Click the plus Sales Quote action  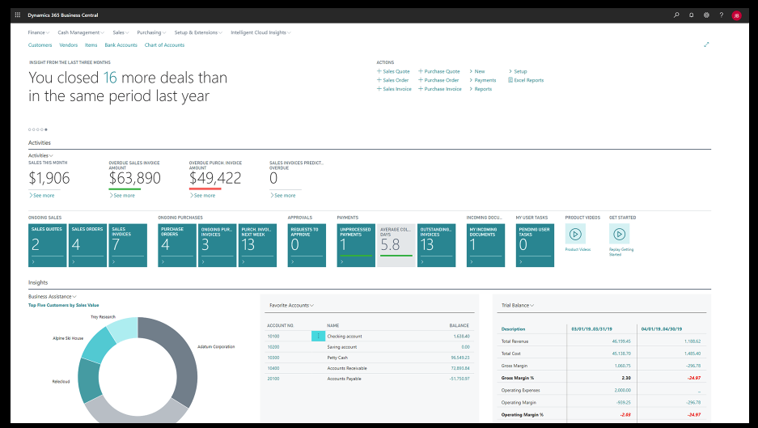point(393,71)
